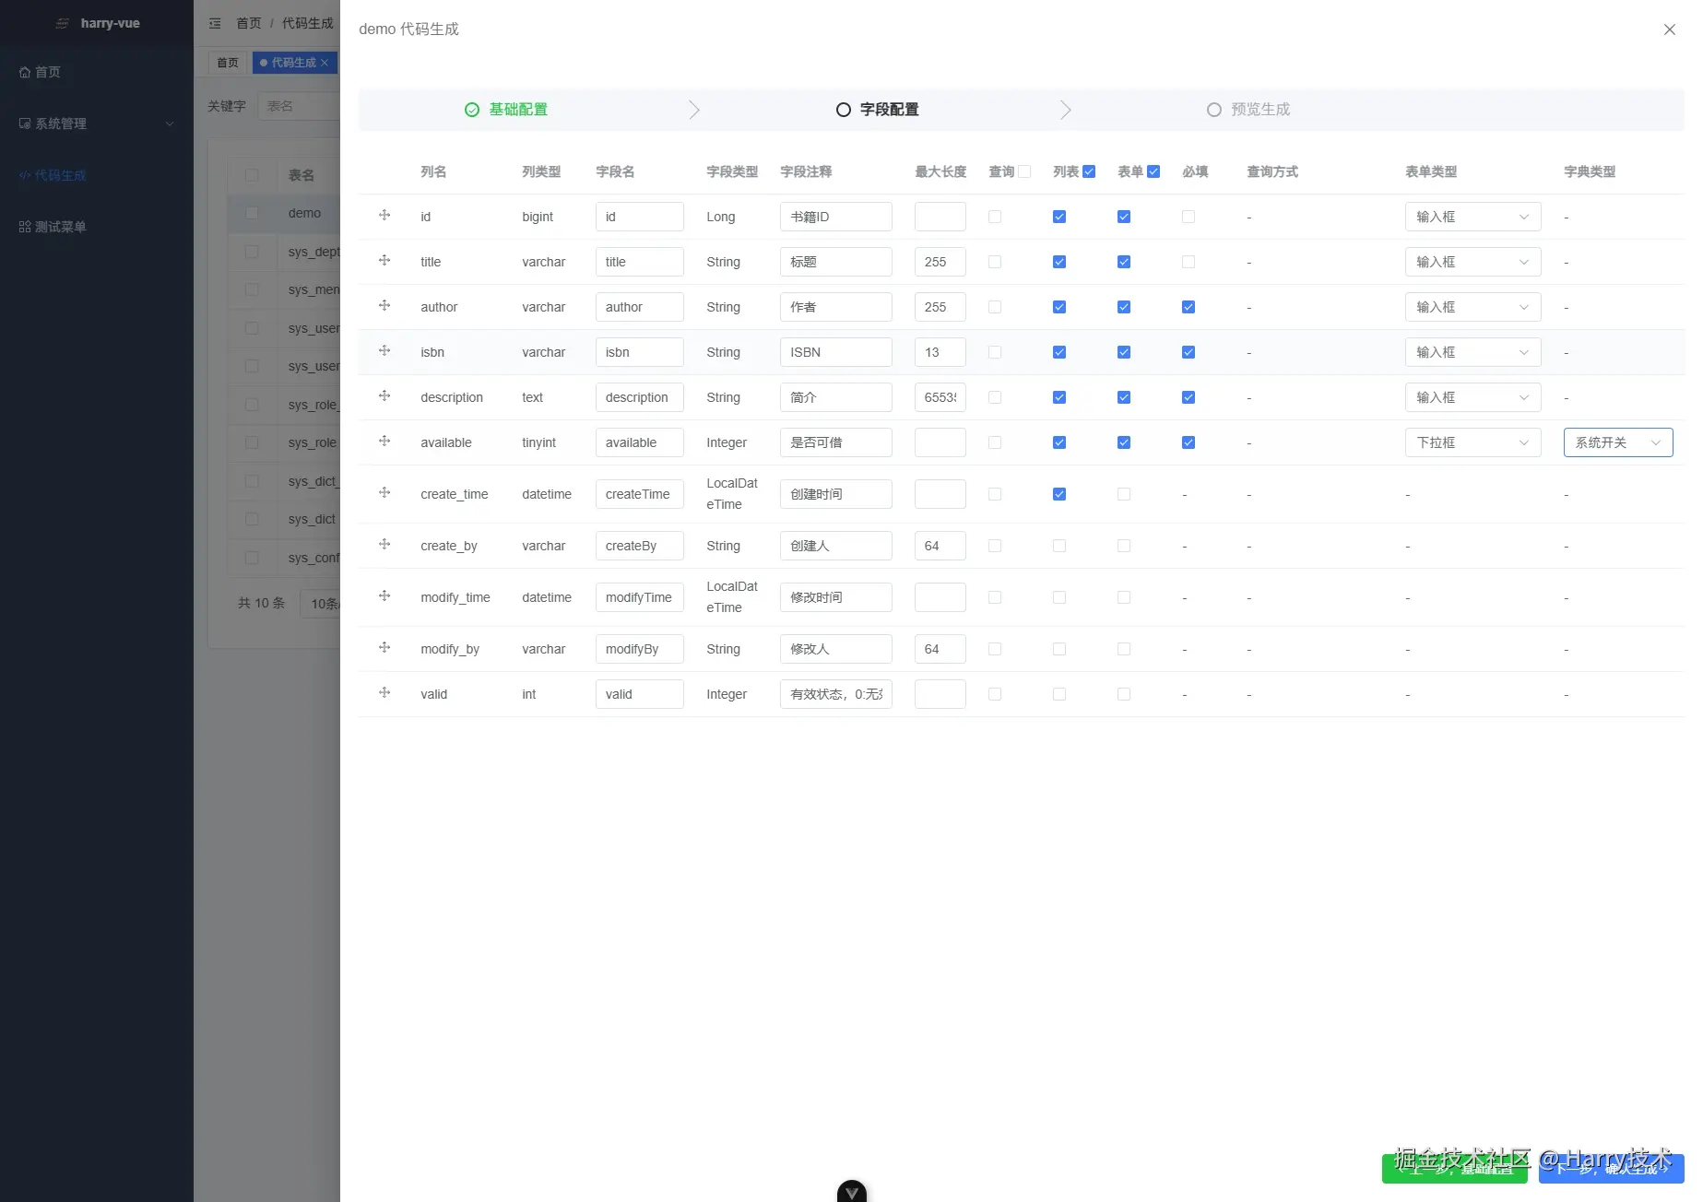Open 测试菜单 in the left sidebar

97,227
